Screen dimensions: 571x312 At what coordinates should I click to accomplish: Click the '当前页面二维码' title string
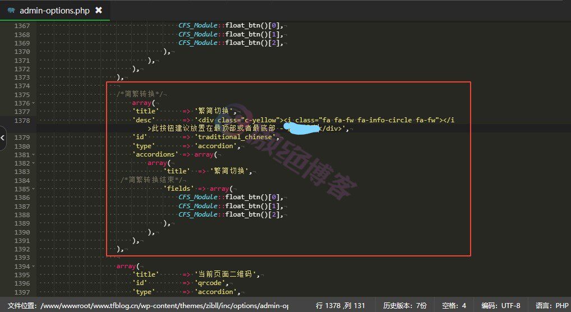[x=225, y=274]
